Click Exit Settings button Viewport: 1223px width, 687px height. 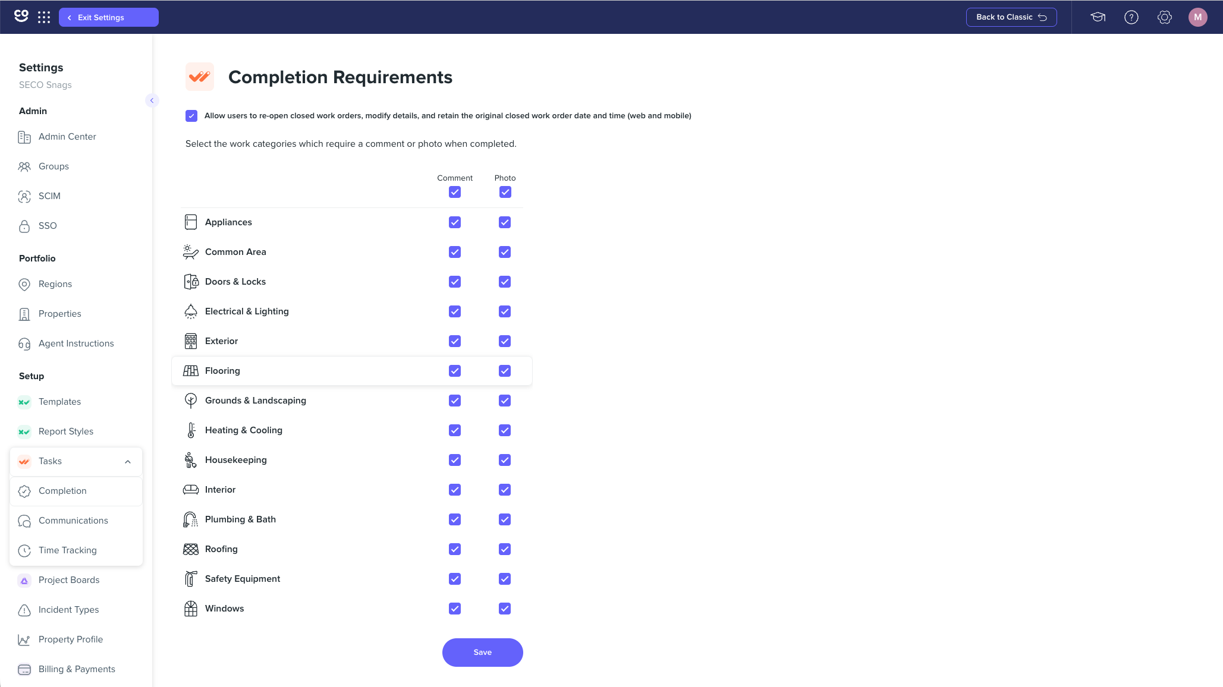pyautogui.click(x=109, y=17)
